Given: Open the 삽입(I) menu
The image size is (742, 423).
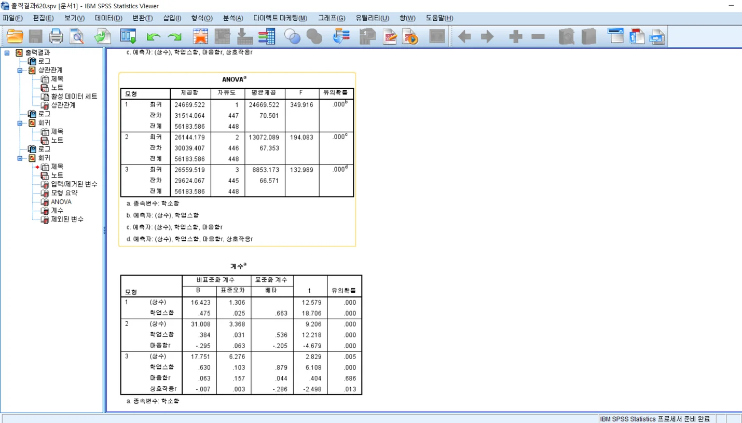Looking at the screenshot, I should pos(172,18).
